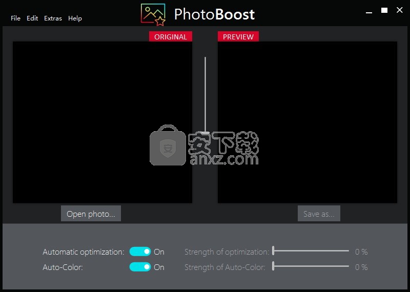Click the Save as... button
410x292 pixels.
[319, 214]
